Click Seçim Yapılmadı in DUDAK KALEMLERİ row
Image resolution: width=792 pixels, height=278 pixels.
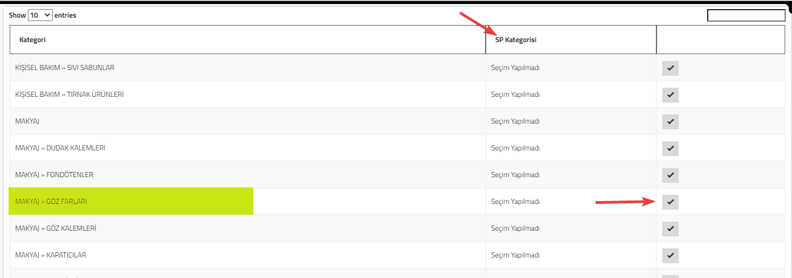coord(515,148)
